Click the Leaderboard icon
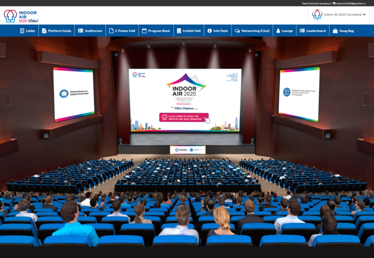374x258 pixels. tap(302, 31)
